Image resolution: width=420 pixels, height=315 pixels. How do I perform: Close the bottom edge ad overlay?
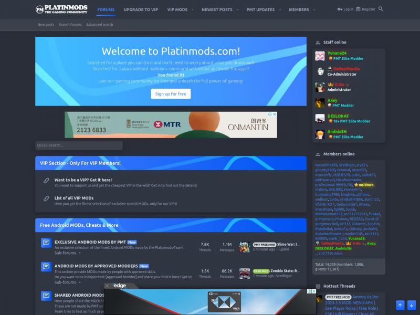click(x=107, y=286)
